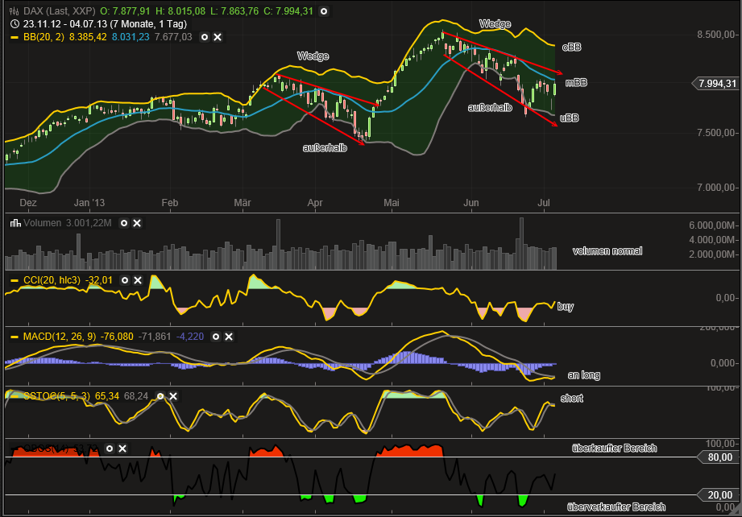Open MACD(12, 26, 9) settings icon

(216, 337)
